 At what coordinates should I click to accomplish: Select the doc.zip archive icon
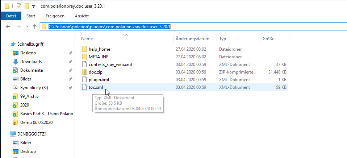pyautogui.click(x=84, y=72)
